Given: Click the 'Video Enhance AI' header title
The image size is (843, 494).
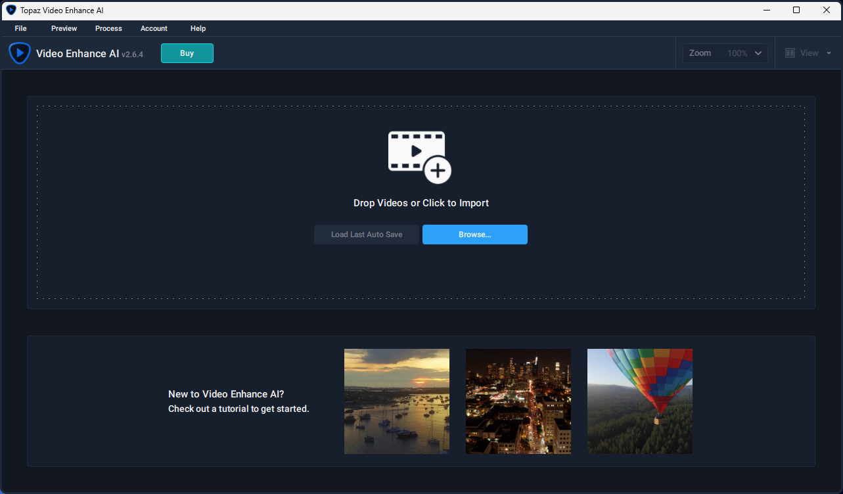Looking at the screenshot, I should pos(78,53).
